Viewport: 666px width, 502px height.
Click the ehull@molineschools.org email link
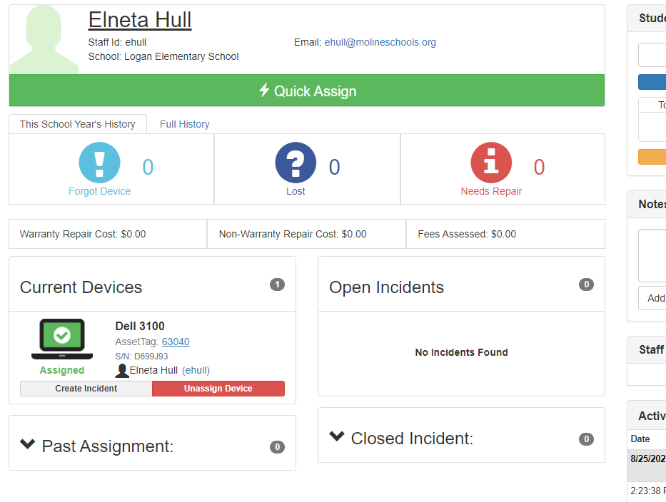(x=380, y=42)
